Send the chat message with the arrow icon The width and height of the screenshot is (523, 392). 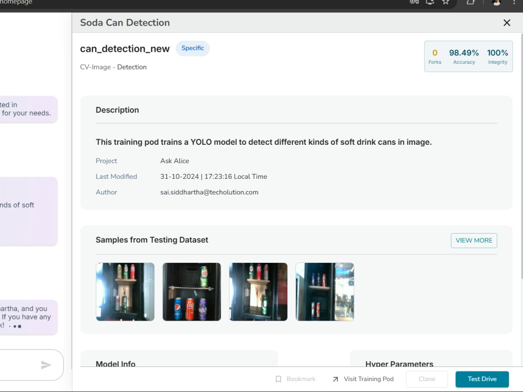click(x=46, y=365)
